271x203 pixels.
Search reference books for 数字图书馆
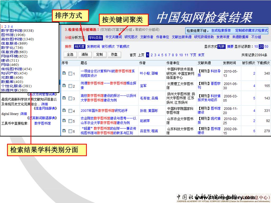[x=42, y=123]
